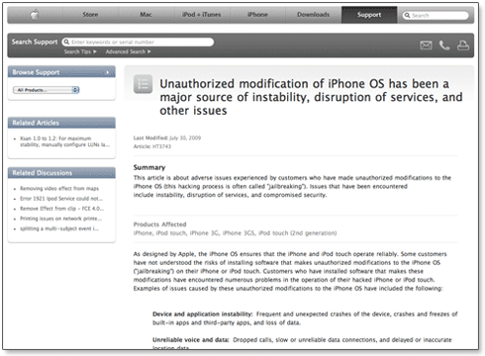
Task: Focus the Search Support keywords field
Action: (x=138, y=42)
